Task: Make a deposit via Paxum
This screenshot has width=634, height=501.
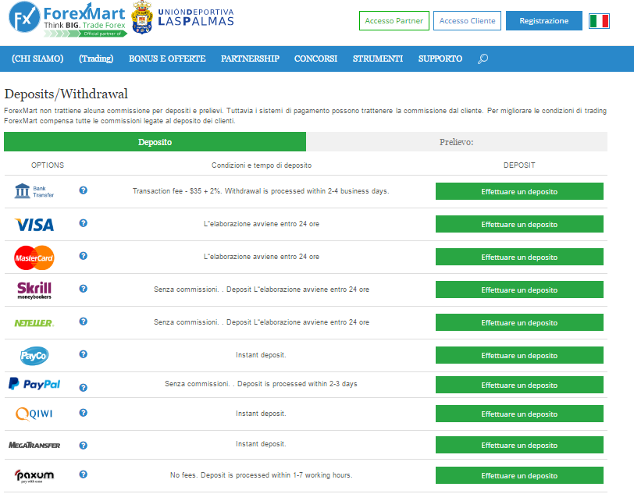Action: coord(519,475)
